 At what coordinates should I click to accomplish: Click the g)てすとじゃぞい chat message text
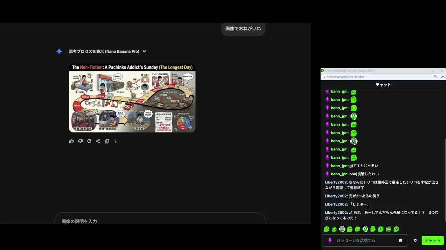coord(364,166)
